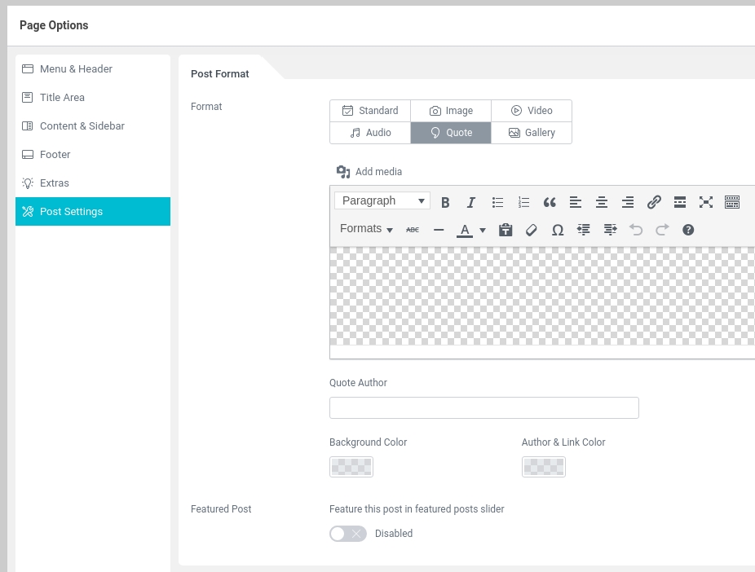This screenshot has height=572, width=755.
Task: Click the Quote Author text field
Action: [x=483, y=407]
